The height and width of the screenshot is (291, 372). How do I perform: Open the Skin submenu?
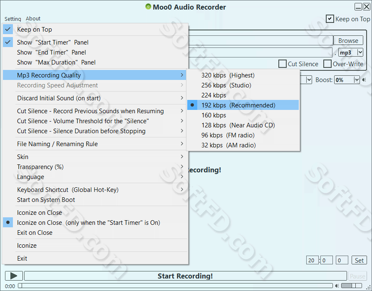(x=95, y=157)
